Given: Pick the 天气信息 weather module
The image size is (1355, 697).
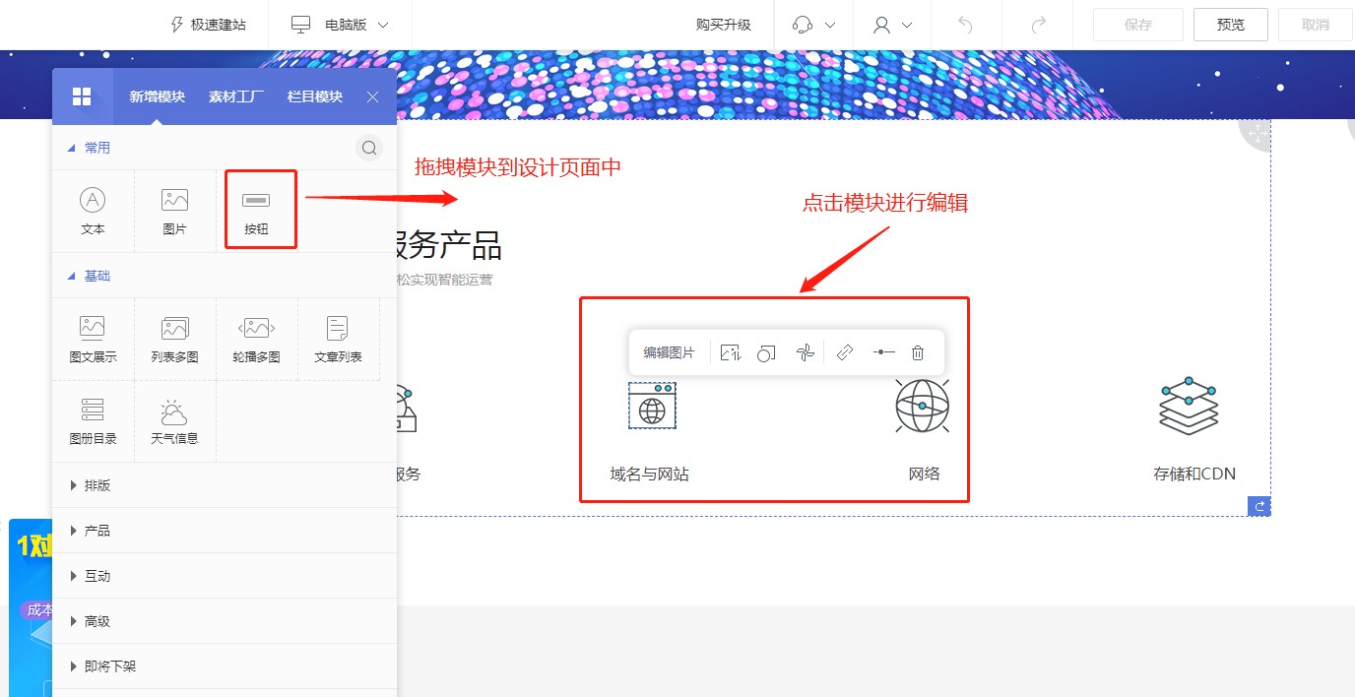Looking at the screenshot, I should pyautogui.click(x=174, y=421).
